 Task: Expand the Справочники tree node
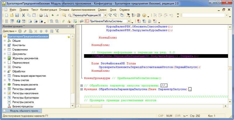pos(5,50)
